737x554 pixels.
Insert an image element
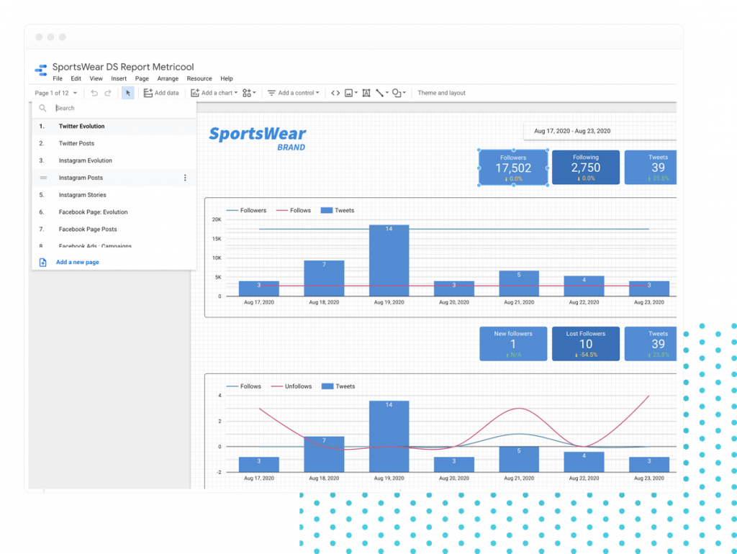[351, 93]
